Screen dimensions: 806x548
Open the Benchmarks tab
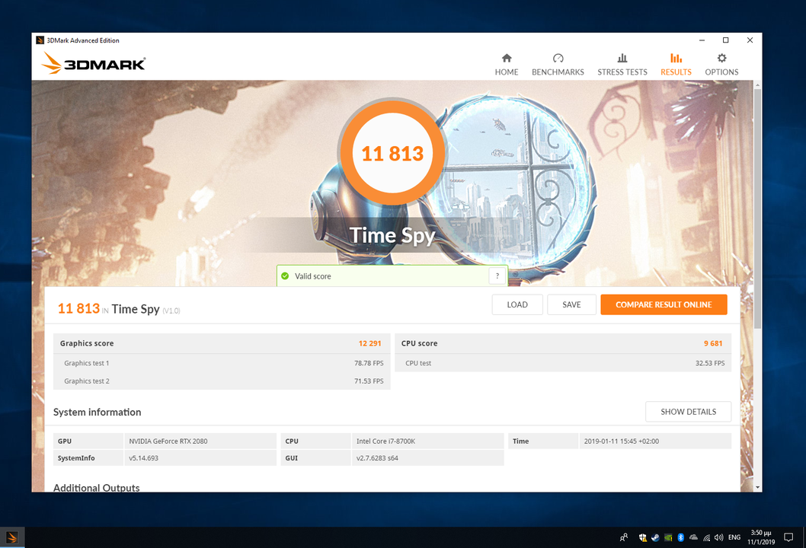558,65
